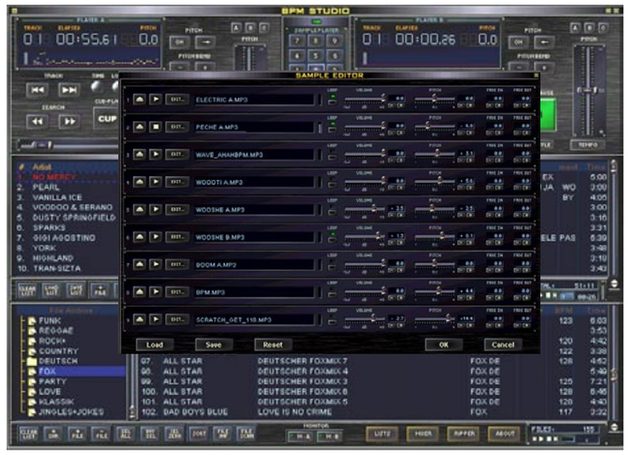Play the SCRATCH_GET_110.MP3 sample
Image resolution: width=628 pixels, height=455 pixels.
coord(155,320)
